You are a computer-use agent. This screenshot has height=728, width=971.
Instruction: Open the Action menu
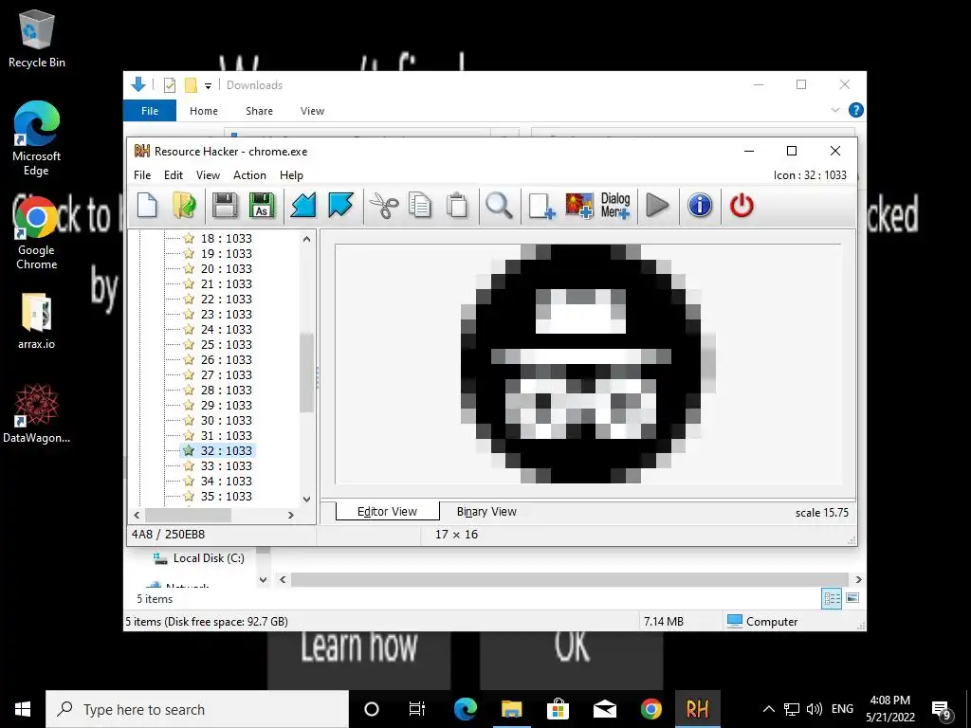tap(249, 175)
